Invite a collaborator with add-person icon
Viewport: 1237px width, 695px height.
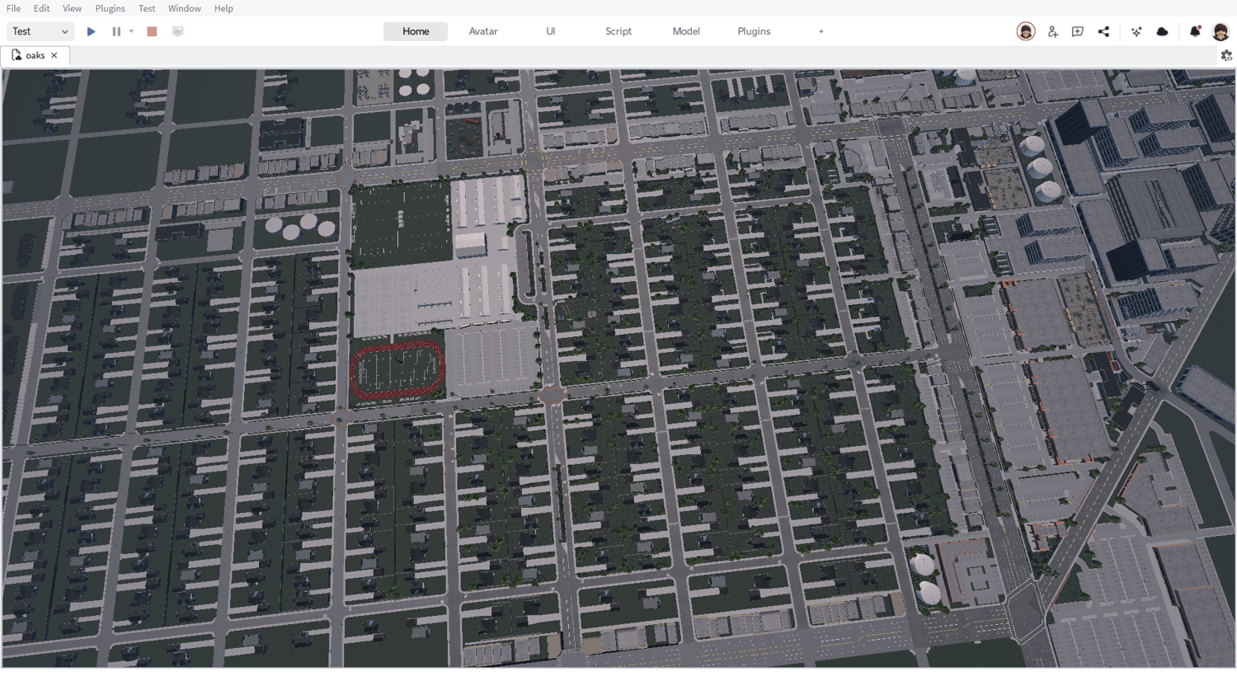click(x=1052, y=31)
